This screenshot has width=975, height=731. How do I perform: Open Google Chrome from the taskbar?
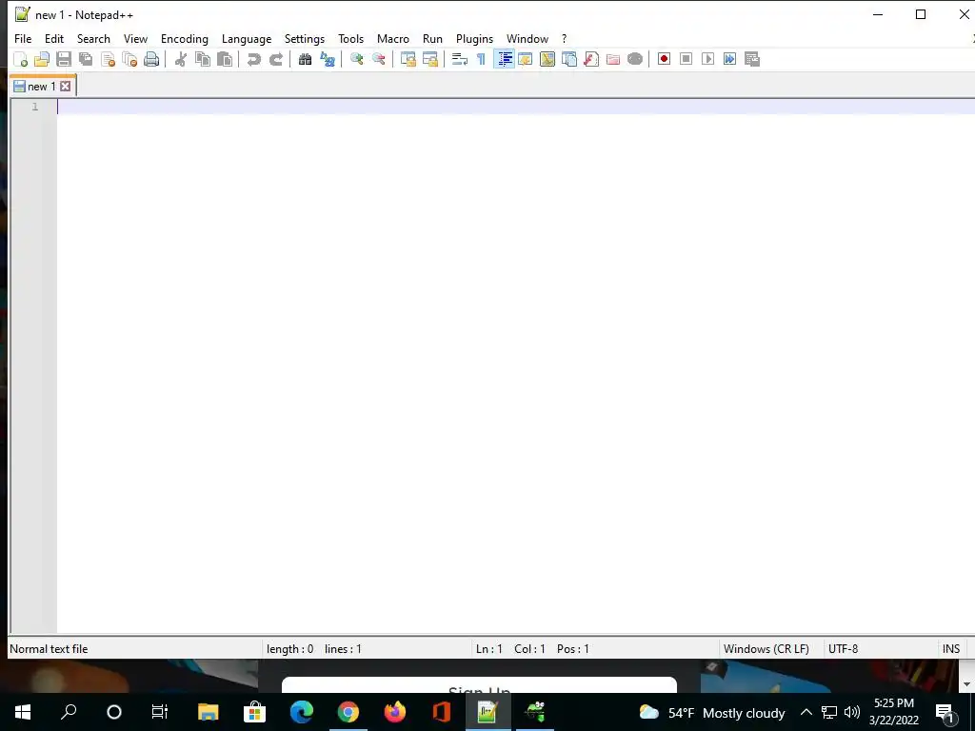348,712
